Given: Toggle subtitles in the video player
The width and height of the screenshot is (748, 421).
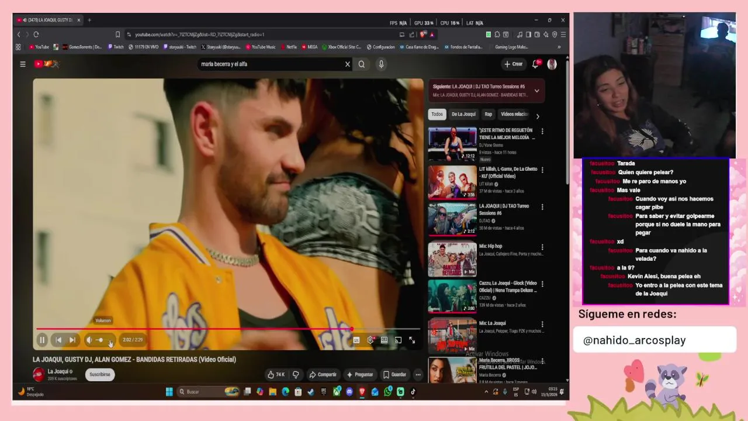Looking at the screenshot, I should pos(356,340).
